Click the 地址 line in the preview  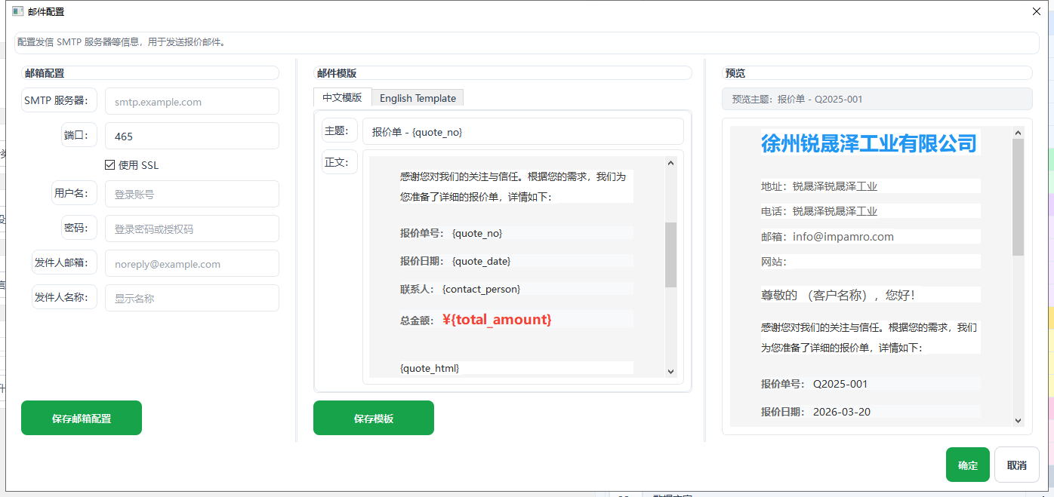click(x=819, y=186)
